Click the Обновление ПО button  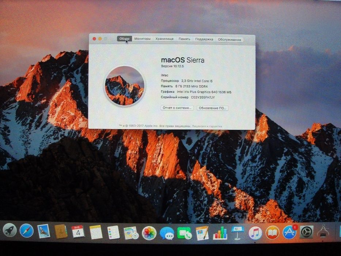point(212,108)
